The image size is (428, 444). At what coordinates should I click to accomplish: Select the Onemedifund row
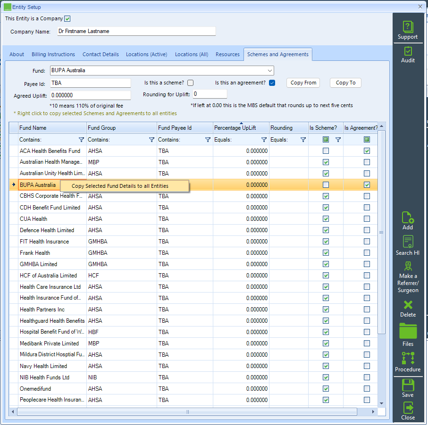[193, 389]
